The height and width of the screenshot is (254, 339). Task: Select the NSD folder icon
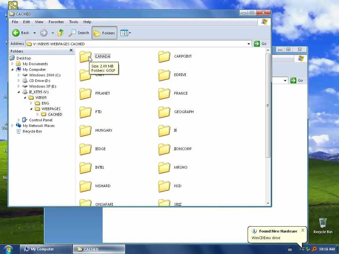pos(164,186)
